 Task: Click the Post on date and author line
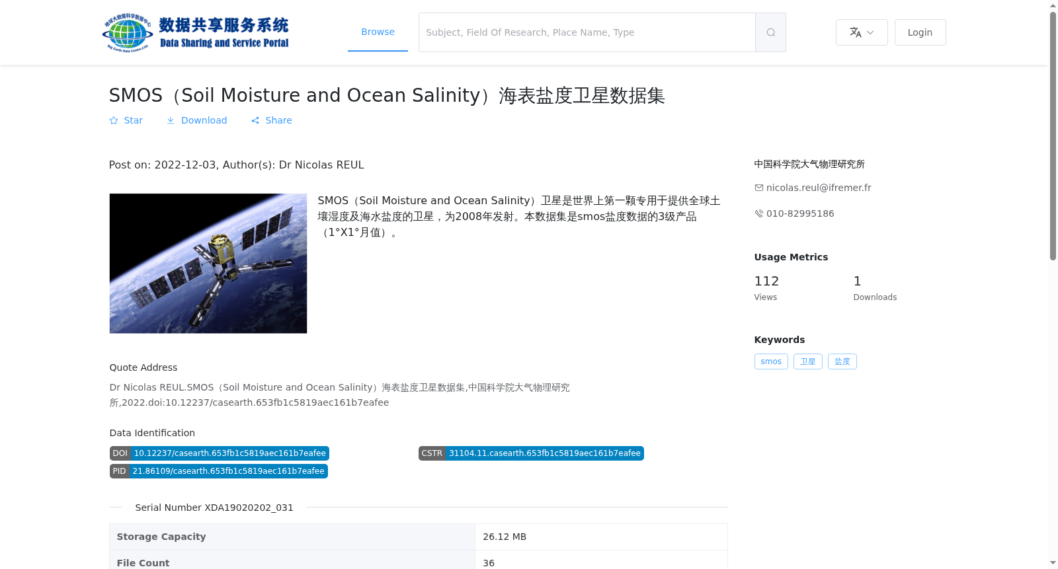(236, 165)
